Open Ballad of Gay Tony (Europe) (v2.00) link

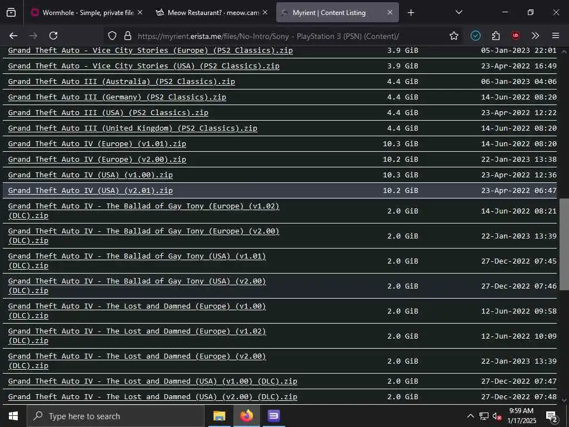click(x=144, y=236)
